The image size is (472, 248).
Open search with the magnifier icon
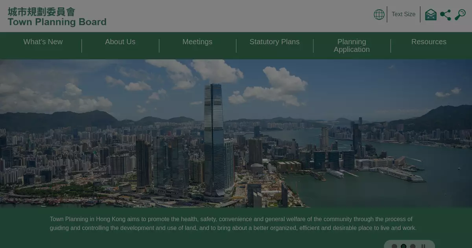pyautogui.click(x=460, y=15)
